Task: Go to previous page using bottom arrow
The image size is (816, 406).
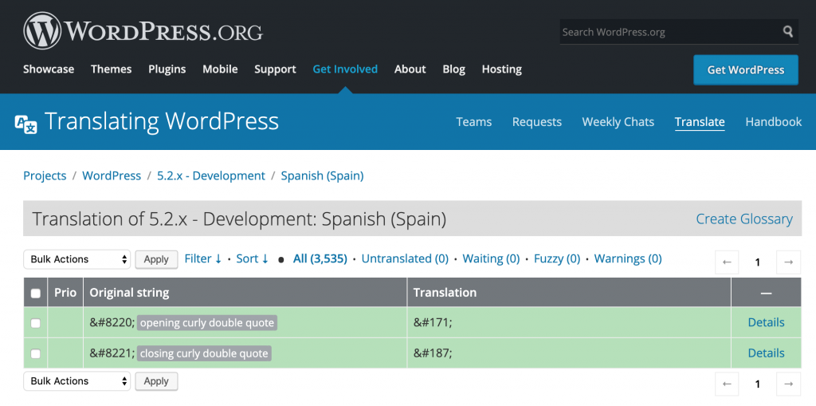Action: [x=727, y=384]
